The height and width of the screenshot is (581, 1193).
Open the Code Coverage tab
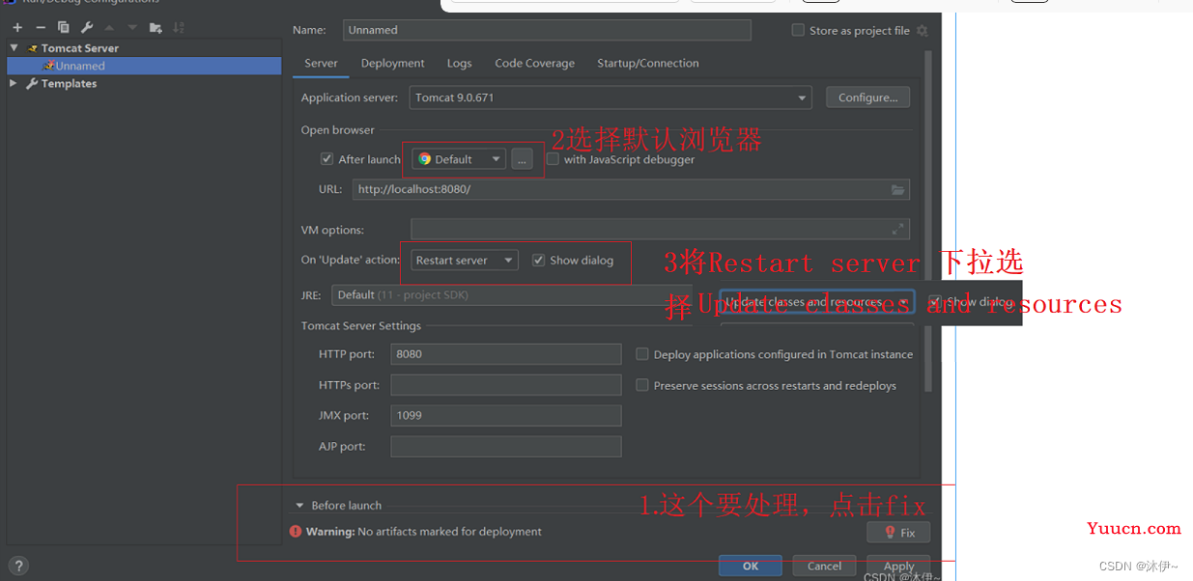tap(534, 64)
